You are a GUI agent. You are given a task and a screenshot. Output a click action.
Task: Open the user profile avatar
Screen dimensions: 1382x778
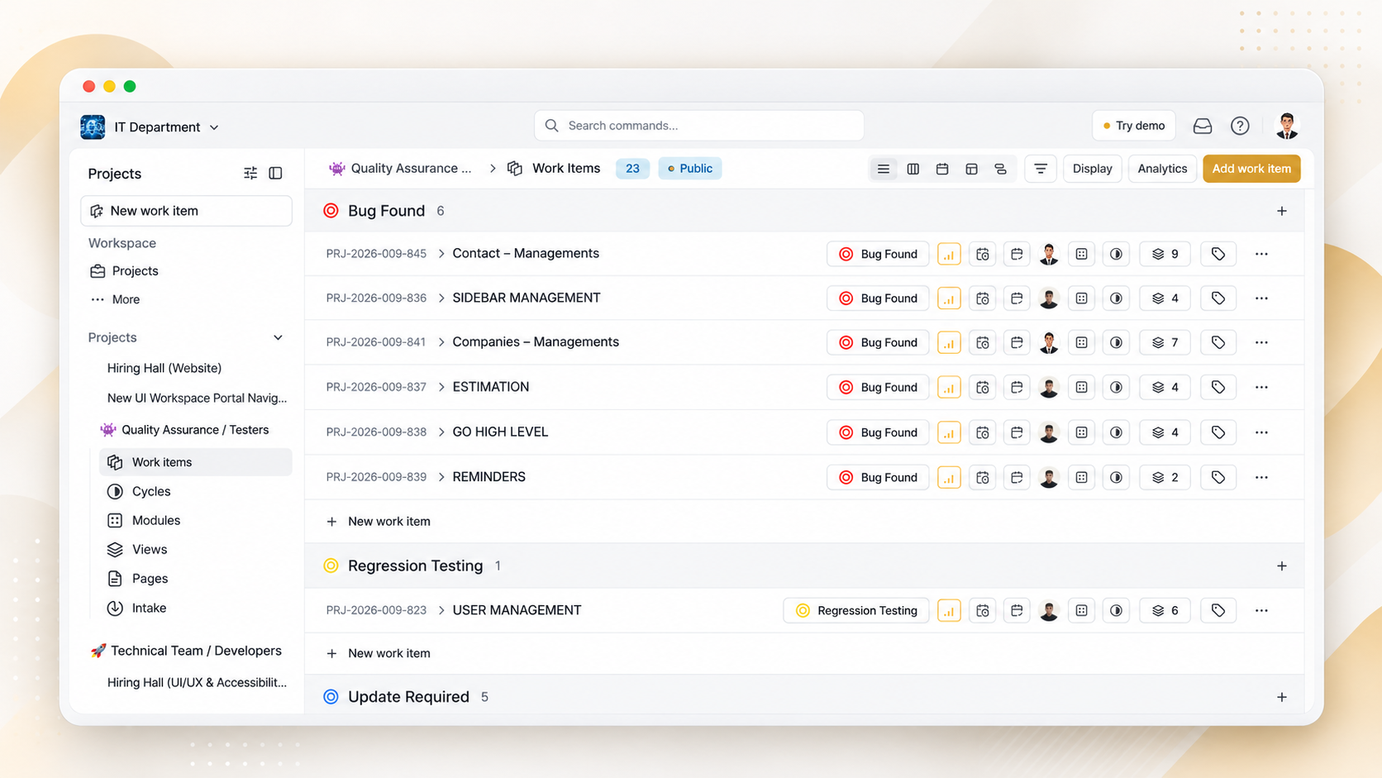1287,126
